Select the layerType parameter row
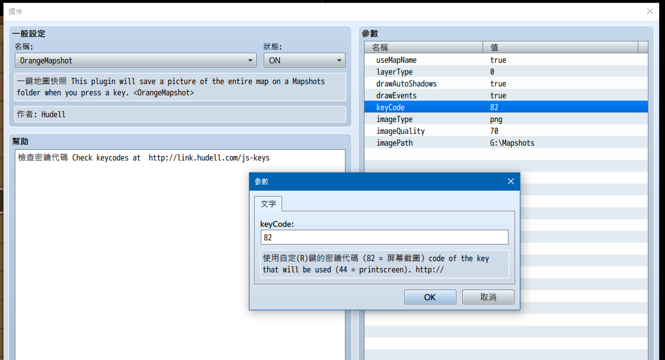Screen dimensions: 665x360 (506, 72)
